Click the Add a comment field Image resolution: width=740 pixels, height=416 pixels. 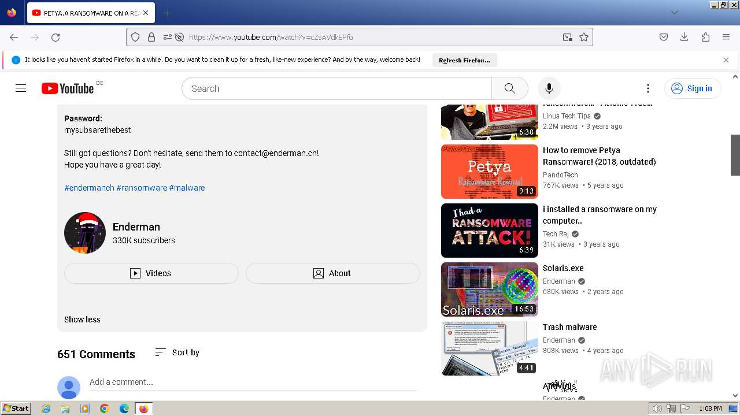[x=253, y=382]
